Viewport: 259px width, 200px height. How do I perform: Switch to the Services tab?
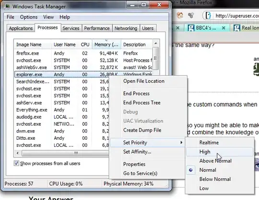pyautogui.click(x=71, y=28)
